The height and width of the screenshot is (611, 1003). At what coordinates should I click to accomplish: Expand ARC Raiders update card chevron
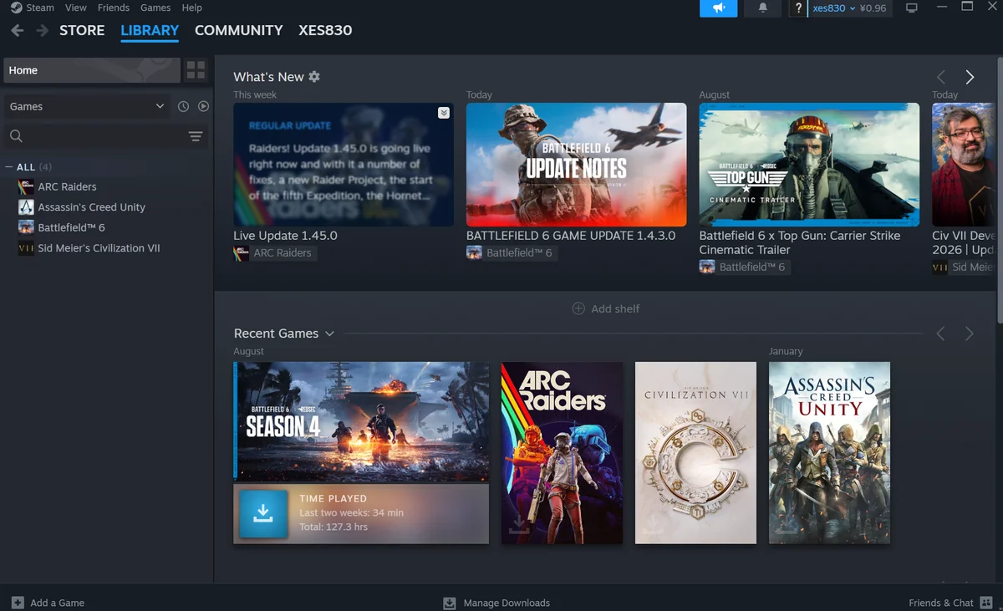(x=444, y=113)
